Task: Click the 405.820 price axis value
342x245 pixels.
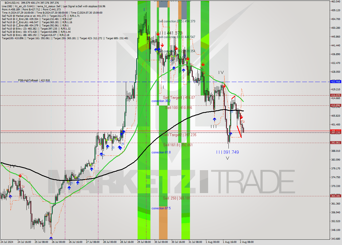Action: 335,116
